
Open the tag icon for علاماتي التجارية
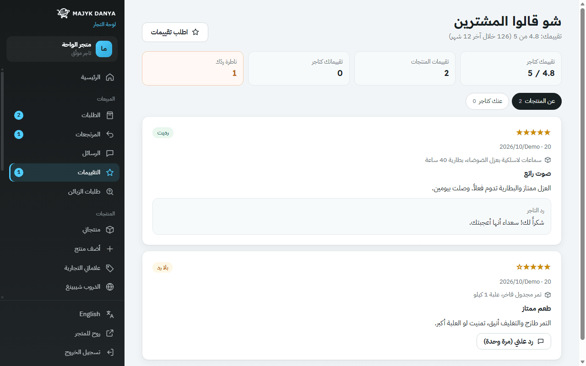110,268
